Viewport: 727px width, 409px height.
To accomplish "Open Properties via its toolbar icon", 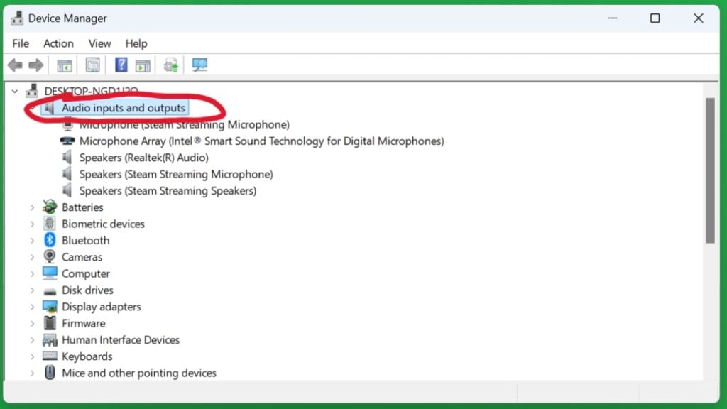I will tap(92, 65).
